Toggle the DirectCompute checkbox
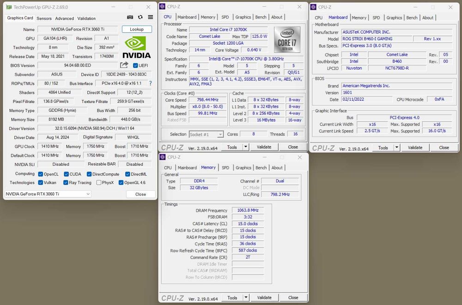 click(89, 174)
